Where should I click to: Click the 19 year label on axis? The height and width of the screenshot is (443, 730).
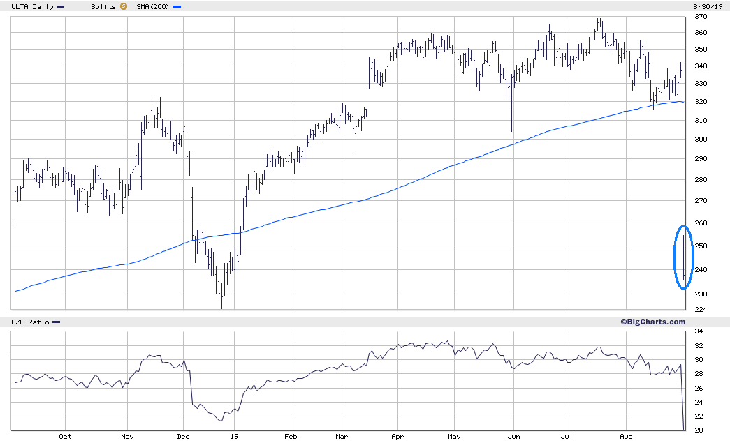pyautogui.click(x=234, y=437)
